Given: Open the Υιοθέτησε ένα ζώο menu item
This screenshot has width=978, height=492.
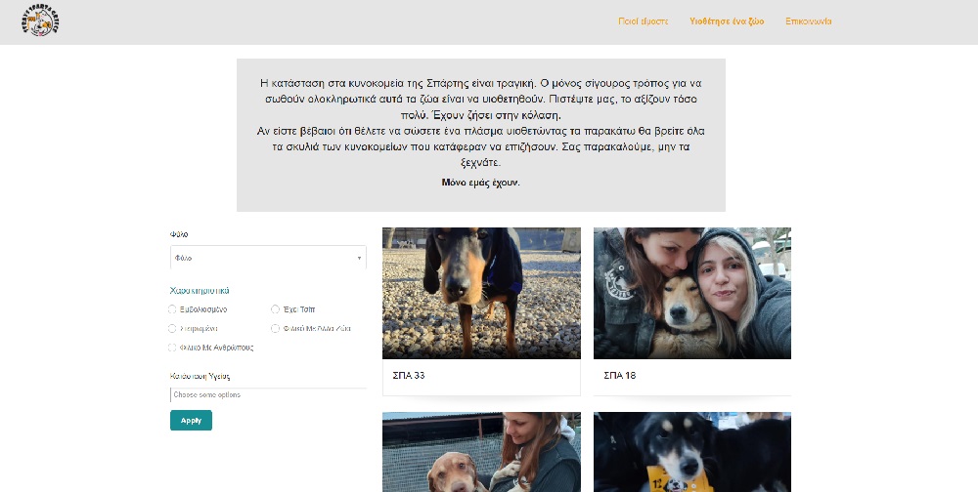Looking at the screenshot, I should 727,21.
